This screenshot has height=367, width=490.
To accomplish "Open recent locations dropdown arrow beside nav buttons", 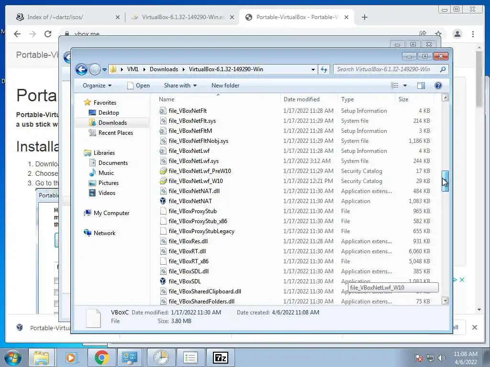I will coord(104,70).
